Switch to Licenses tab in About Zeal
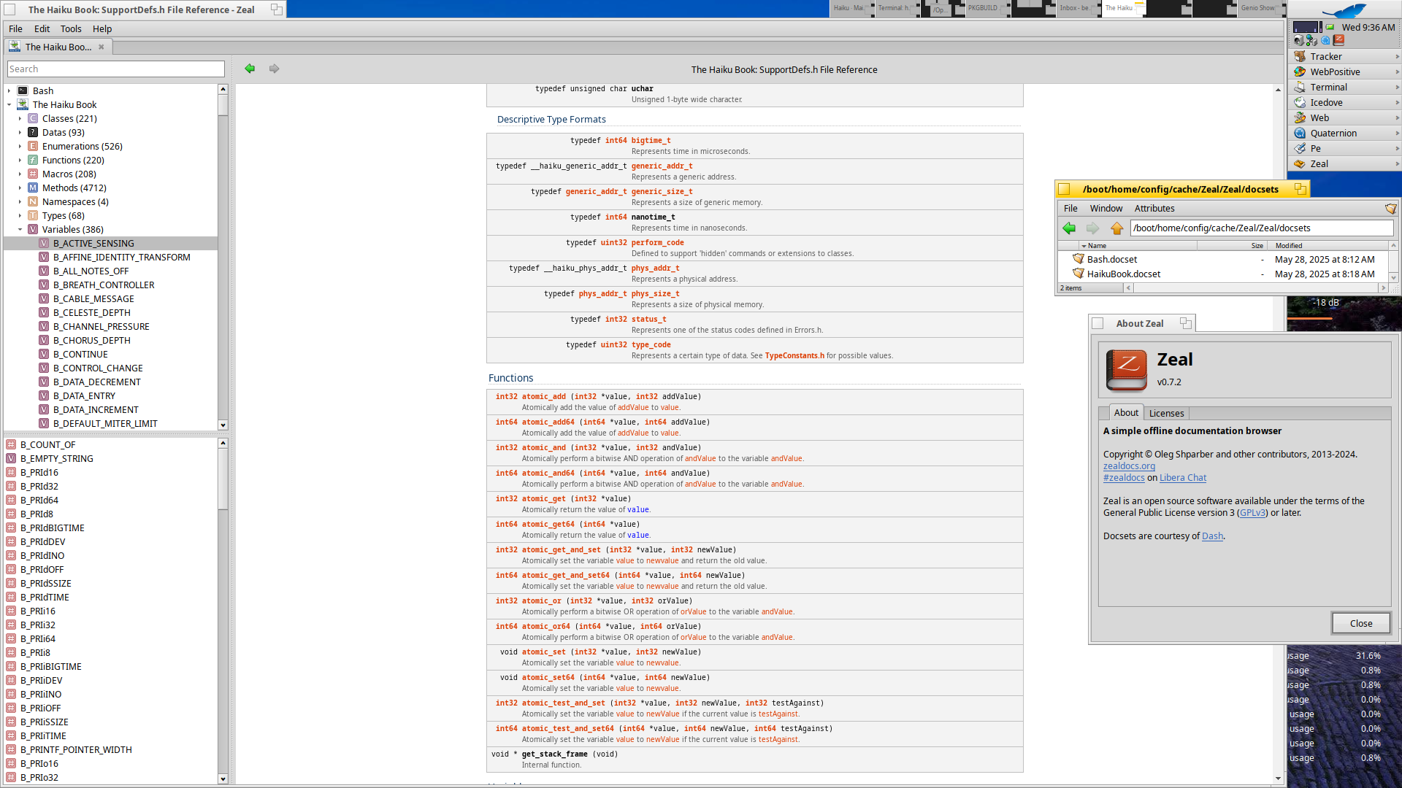 point(1166,414)
